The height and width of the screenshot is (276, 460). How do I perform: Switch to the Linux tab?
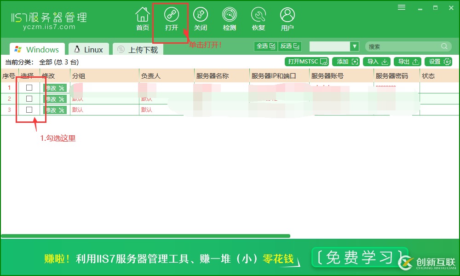click(x=88, y=49)
